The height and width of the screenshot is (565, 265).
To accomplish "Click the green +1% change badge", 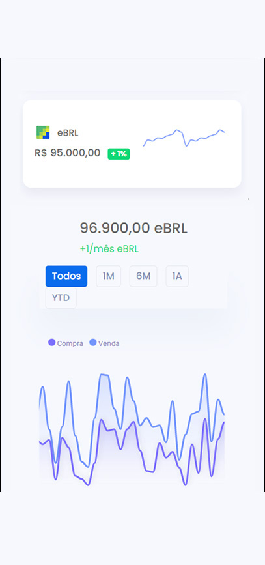I will click(x=119, y=154).
